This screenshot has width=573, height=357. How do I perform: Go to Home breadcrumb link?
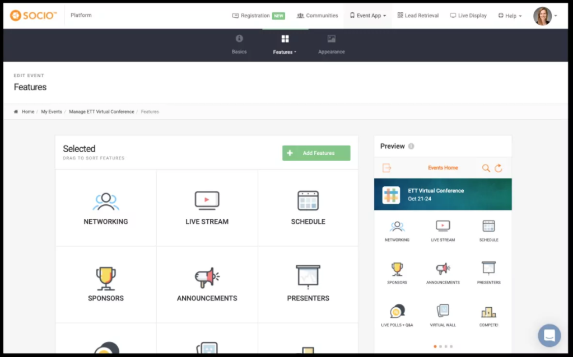coord(28,112)
